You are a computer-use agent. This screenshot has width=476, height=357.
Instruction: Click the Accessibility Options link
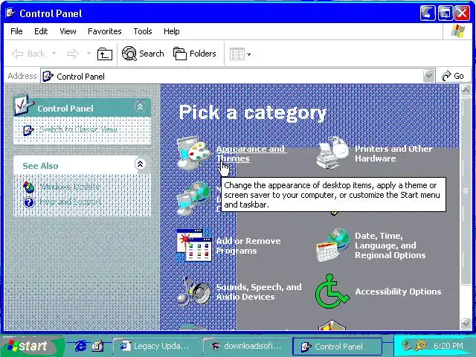398,292
